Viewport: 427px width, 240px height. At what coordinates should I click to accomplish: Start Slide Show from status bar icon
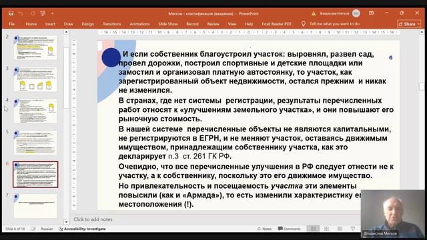(353, 229)
